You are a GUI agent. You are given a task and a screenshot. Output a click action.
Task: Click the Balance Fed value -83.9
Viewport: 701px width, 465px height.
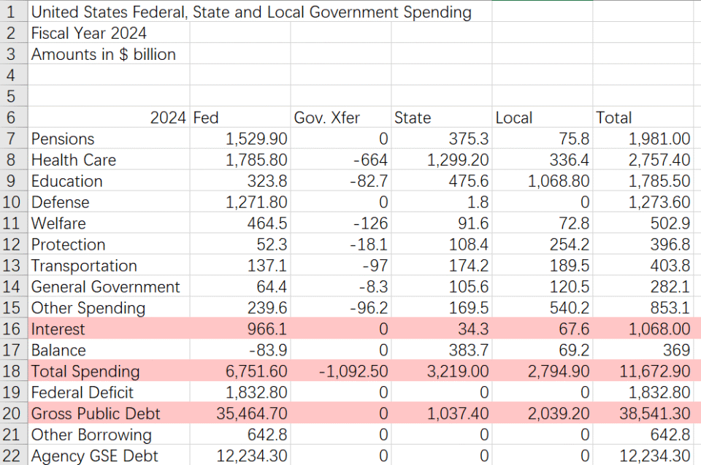(x=240, y=350)
